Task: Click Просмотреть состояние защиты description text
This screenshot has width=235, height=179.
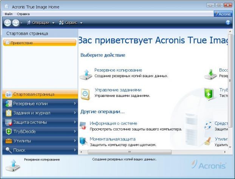Action: coord(136,129)
